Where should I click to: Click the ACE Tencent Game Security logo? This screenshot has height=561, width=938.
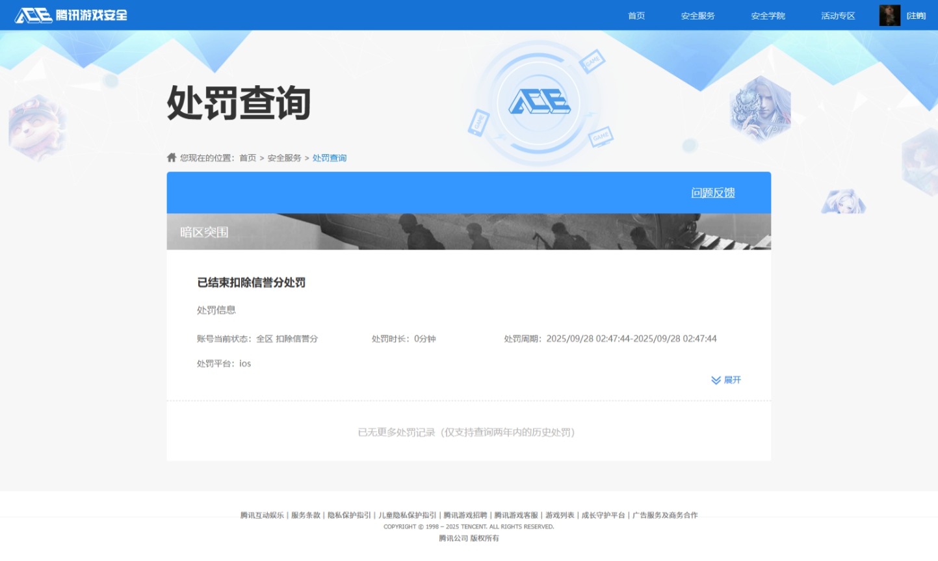71,15
